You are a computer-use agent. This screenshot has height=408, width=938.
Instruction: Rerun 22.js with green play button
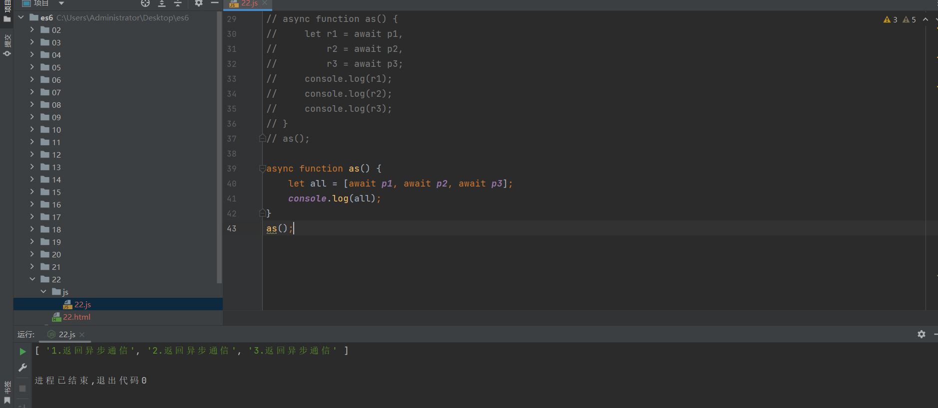pyautogui.click(x=22, y=352)
